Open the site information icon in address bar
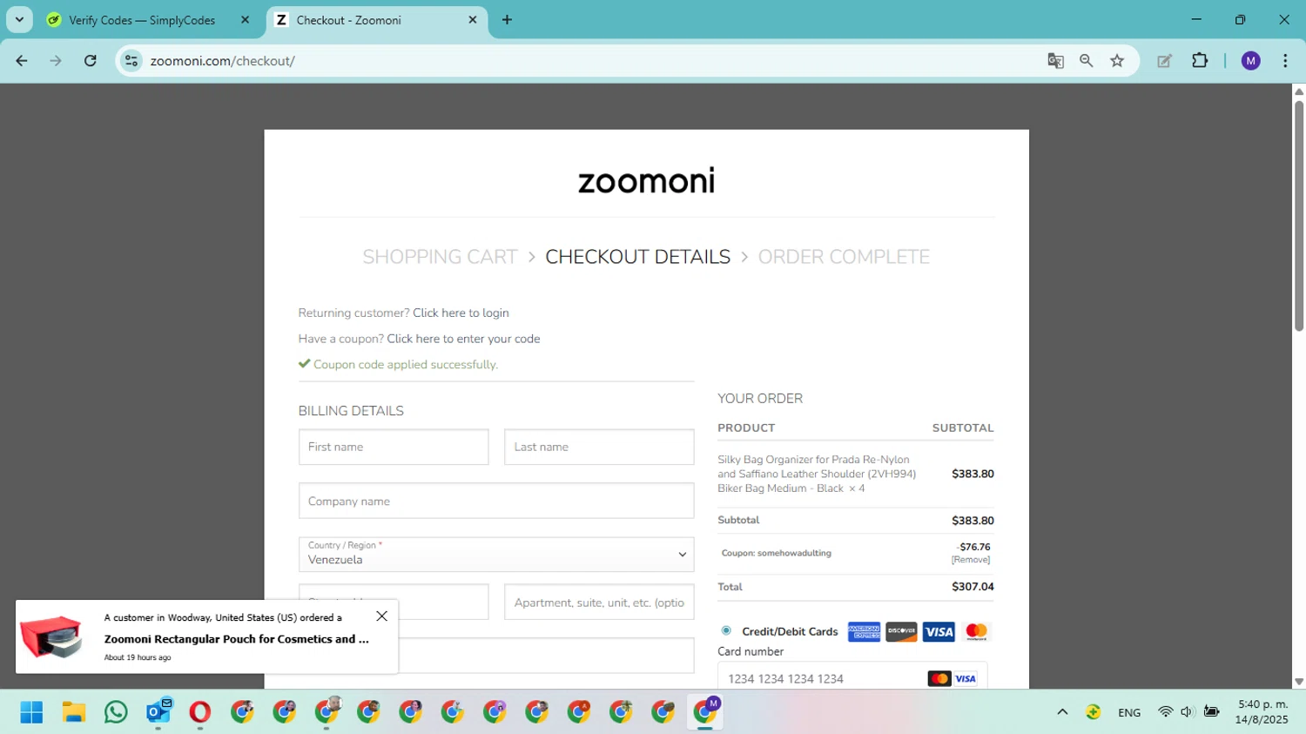The width and height of the screenshot is (1306, 734). click(x=131, y=61)
